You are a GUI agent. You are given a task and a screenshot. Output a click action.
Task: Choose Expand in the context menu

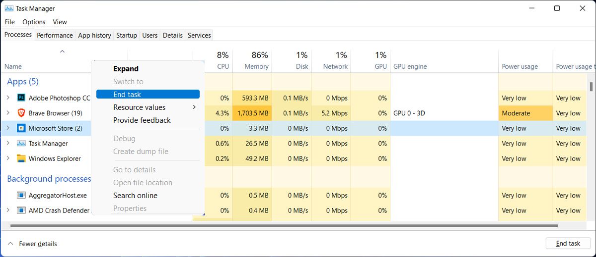pos(148,69)
